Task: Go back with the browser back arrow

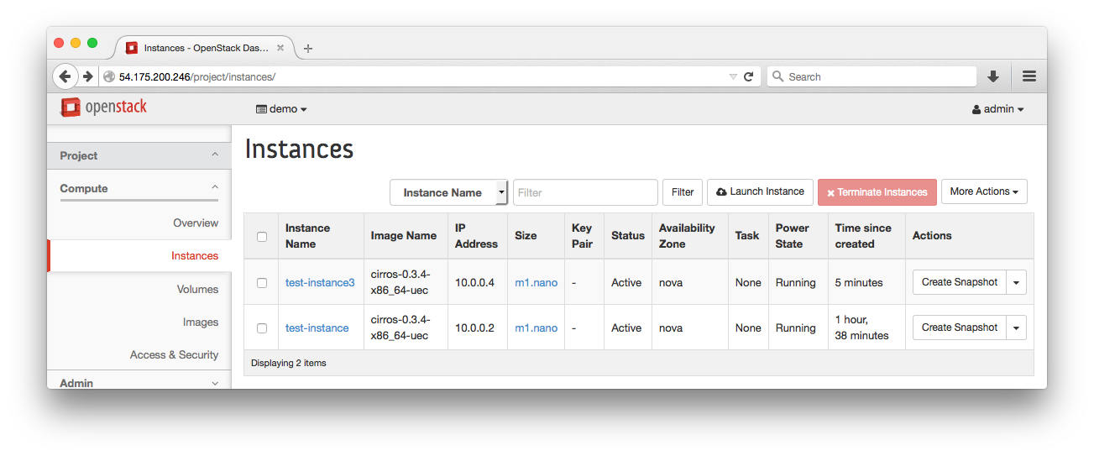Action: click(65, 76)
